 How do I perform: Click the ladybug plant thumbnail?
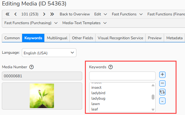click(42, 96)
